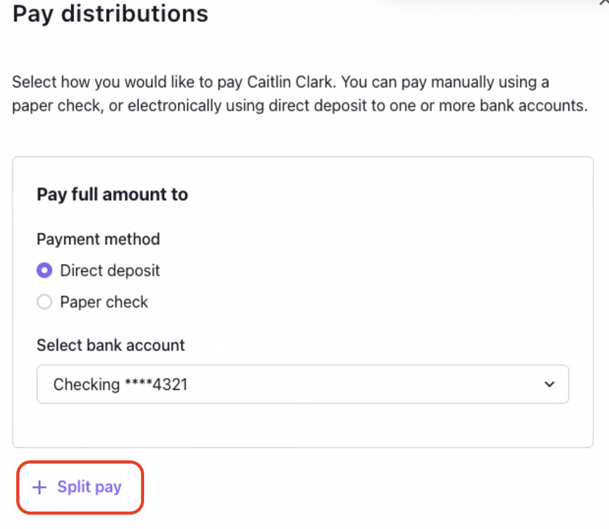Click the "Paper check" option label text
The height and width of the screenshot is (529, 609).
pyautogui.click(x=104, y=303)
